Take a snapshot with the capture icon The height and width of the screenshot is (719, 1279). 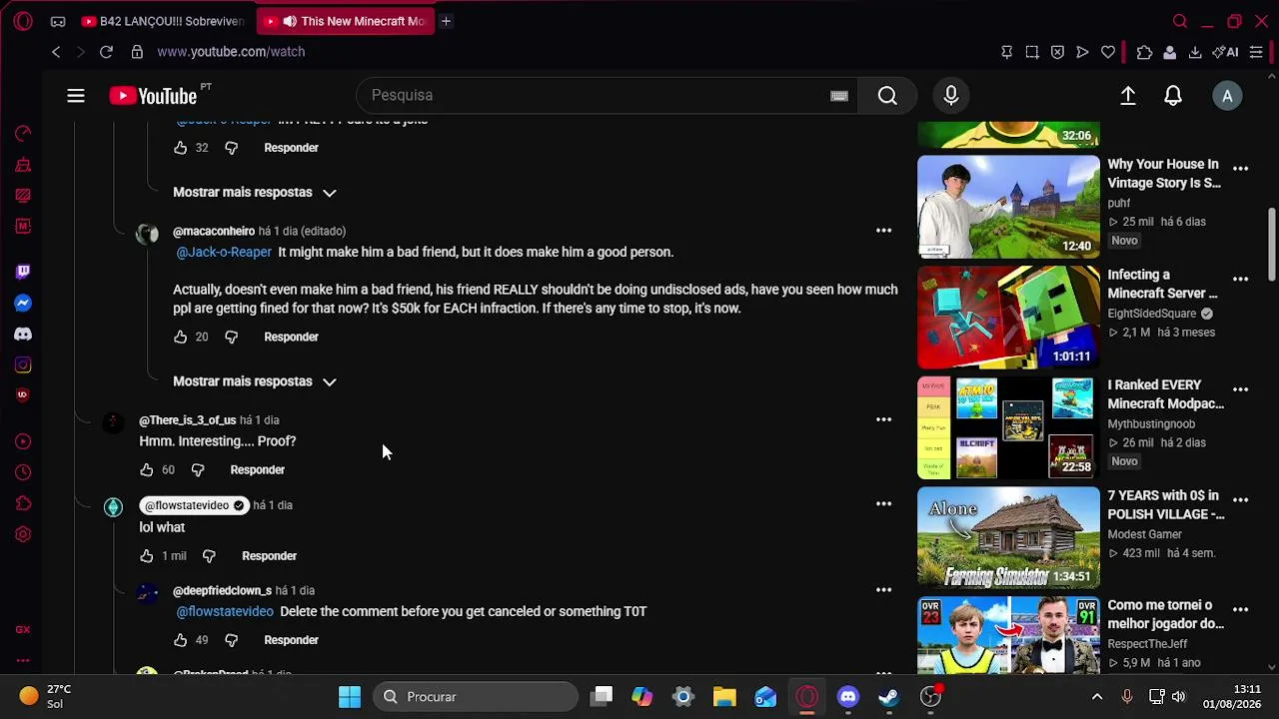(x=1032, y=52)
